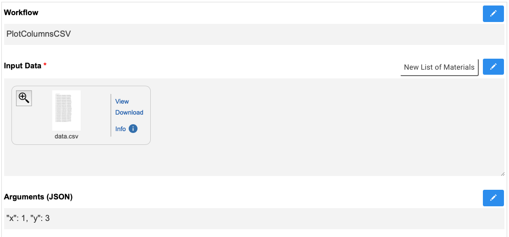Download the data.csv file

tap(129, 112)
